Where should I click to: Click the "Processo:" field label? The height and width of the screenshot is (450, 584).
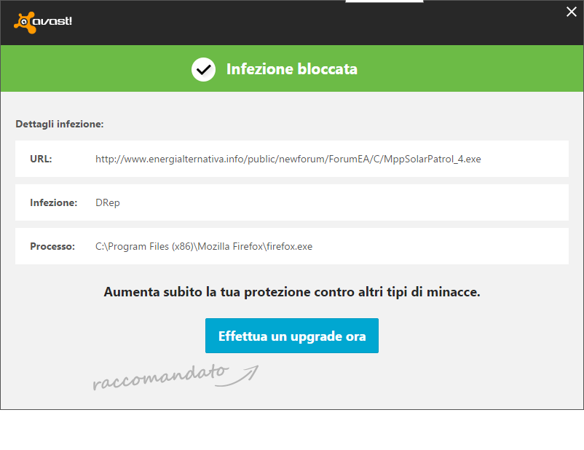[52, 246]
